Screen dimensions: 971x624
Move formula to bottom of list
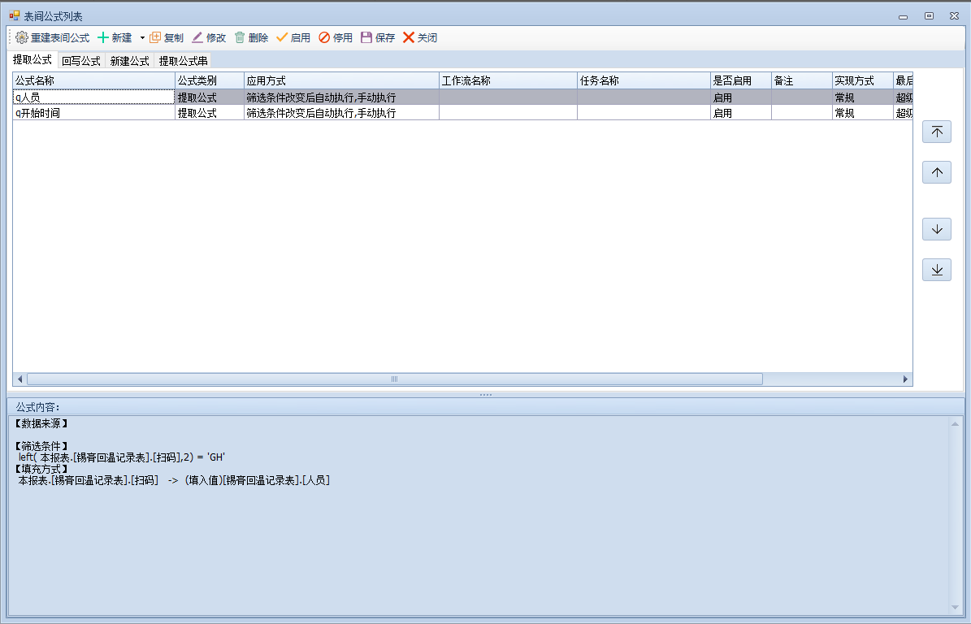[x=936, y=270]
